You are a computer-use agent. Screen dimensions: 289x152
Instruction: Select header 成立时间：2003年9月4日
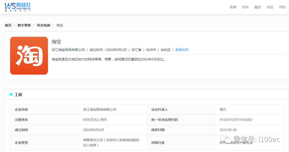pos(108,50)
